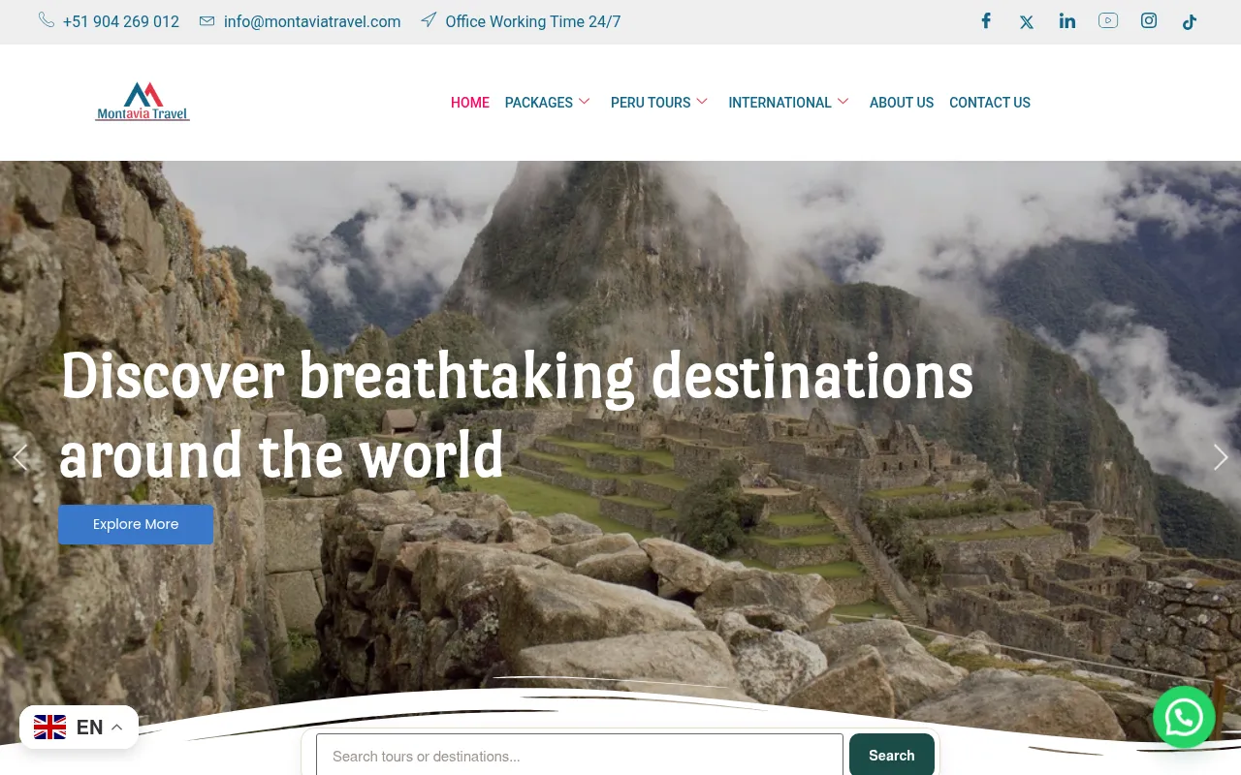Expand the Packages menu chevron
The height and width of the screenshot is (775, 1241).
pyautogui.click(x=585, y=102)
